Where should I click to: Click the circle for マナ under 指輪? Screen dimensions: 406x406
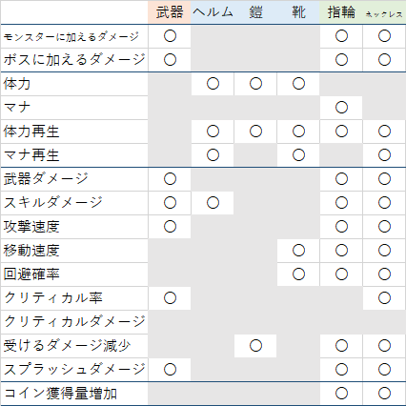[x=341, y=108]
